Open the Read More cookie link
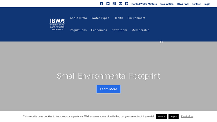This screenshot has height=122, width=217. (x=187, y=117)
